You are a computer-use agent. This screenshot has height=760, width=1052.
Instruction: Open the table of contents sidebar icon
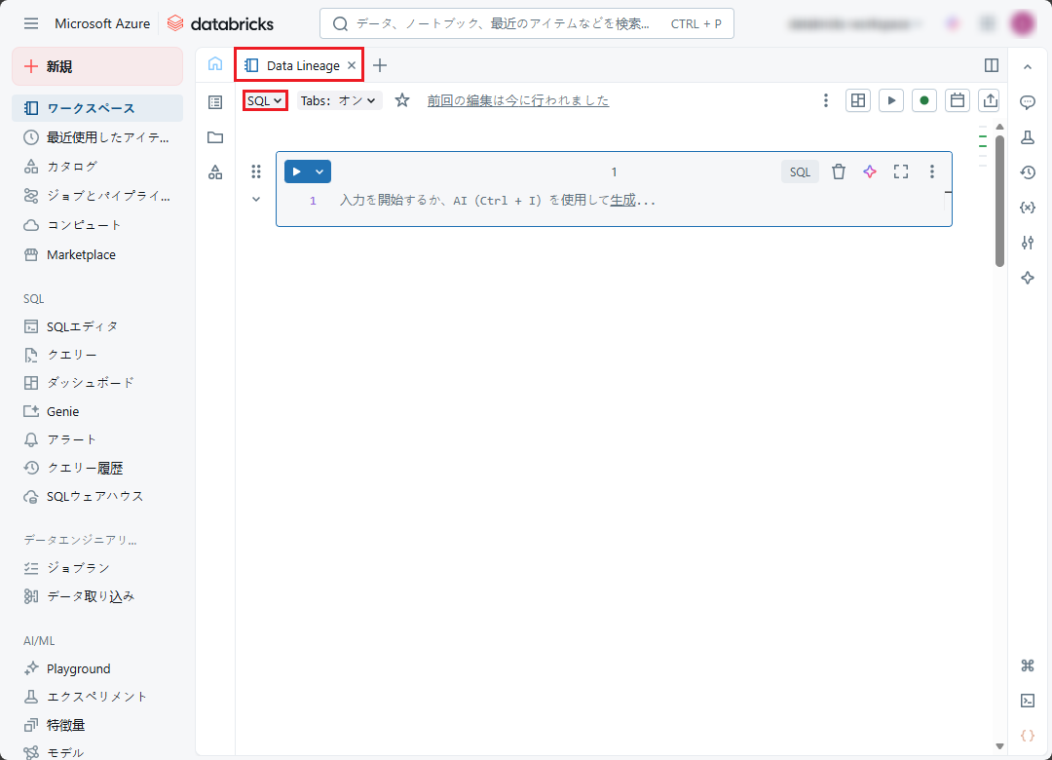(215, 101)
